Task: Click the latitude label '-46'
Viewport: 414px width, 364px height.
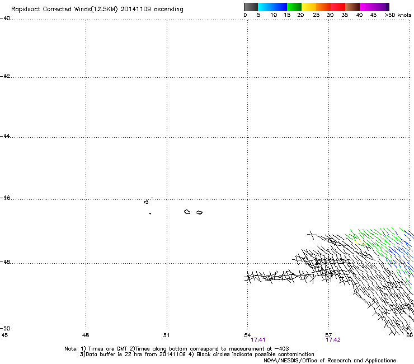Action: click(x=5, y=198)
